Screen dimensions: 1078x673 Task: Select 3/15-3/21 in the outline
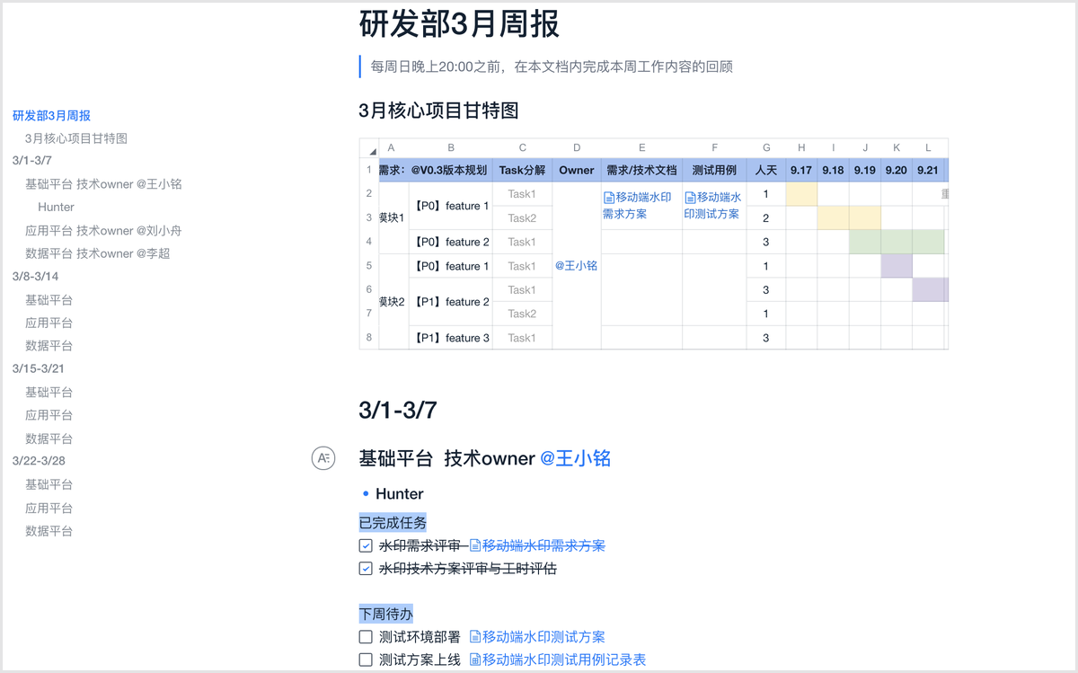[39, 369]
